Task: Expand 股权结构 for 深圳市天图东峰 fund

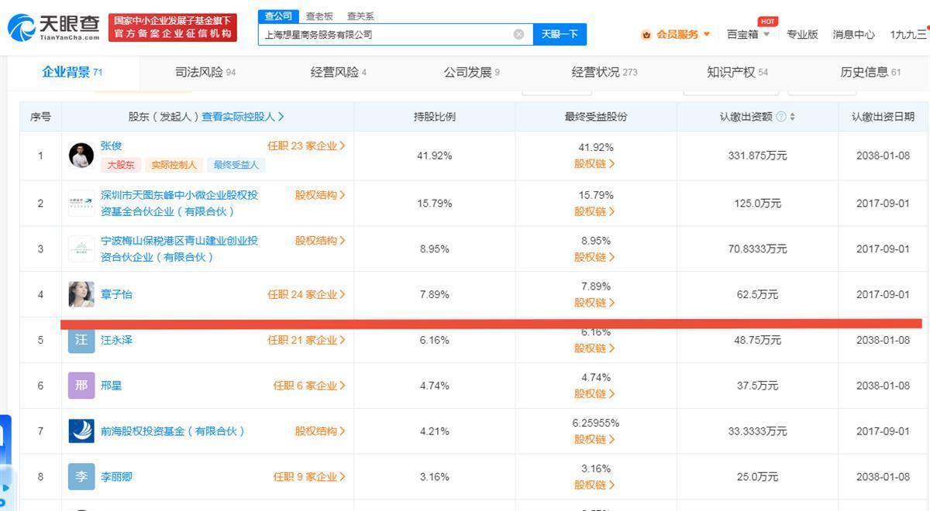Action: pyautogui.click(x=319, y=195)
